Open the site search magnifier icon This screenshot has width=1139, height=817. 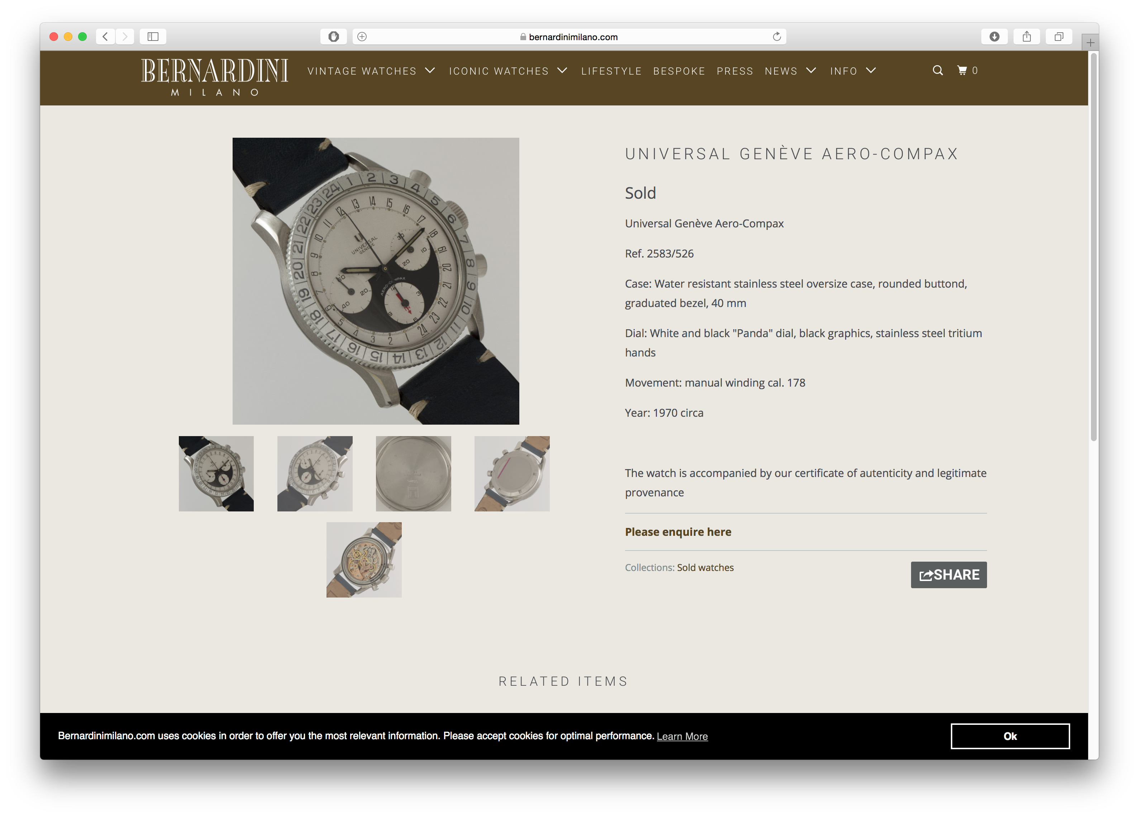click(937, 70)
